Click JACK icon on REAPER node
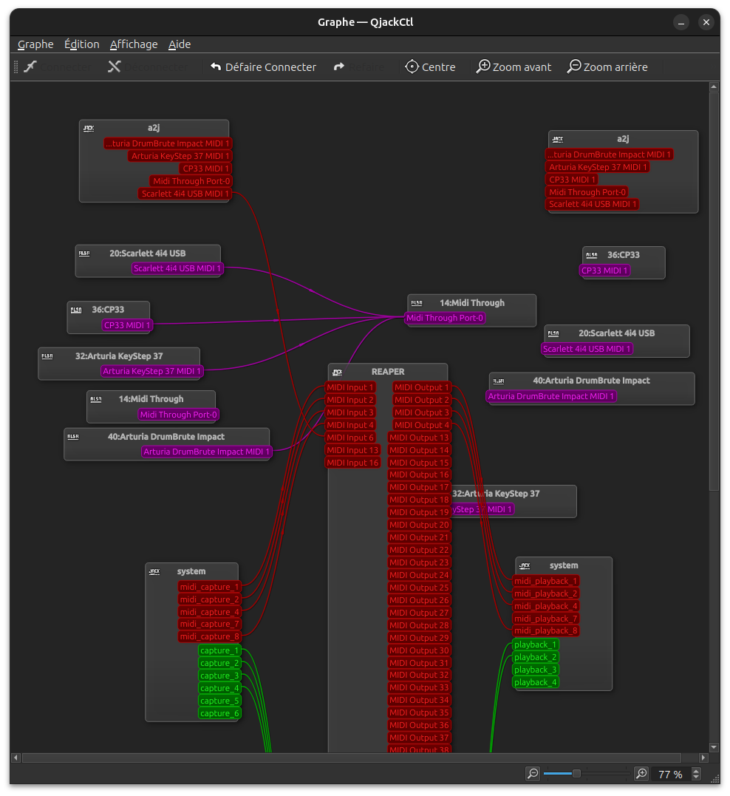The height and width of the screenshot is (796, 730). [338, 372]
